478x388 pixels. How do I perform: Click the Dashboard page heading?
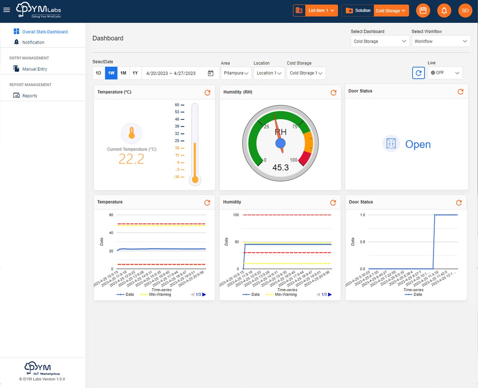click(108, 38)
